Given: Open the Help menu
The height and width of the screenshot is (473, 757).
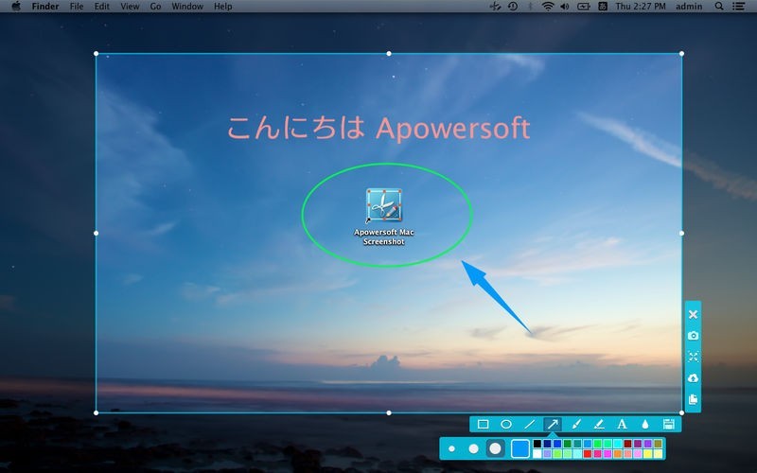Looking at the screenshot, I should coord(223,7).
